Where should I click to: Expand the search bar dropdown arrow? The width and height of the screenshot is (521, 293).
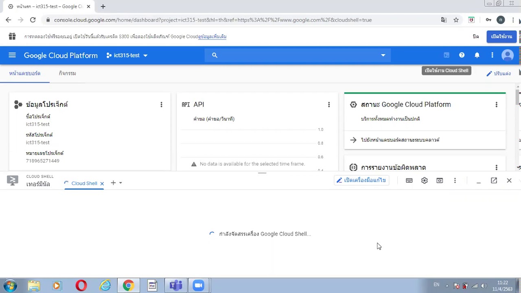pos(383,55)
